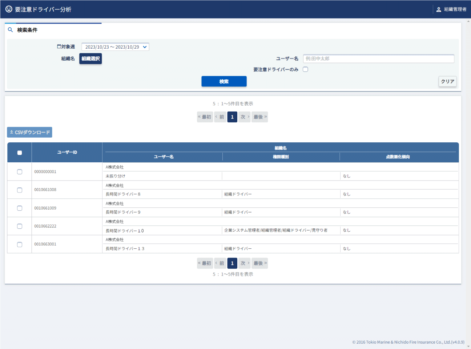Click the CSVダウンロード download icon

point(12,132)
